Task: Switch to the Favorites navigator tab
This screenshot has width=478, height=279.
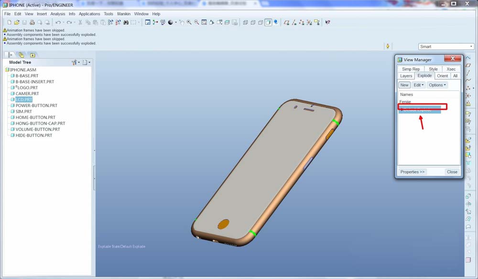Action: (x=33, y=55)
